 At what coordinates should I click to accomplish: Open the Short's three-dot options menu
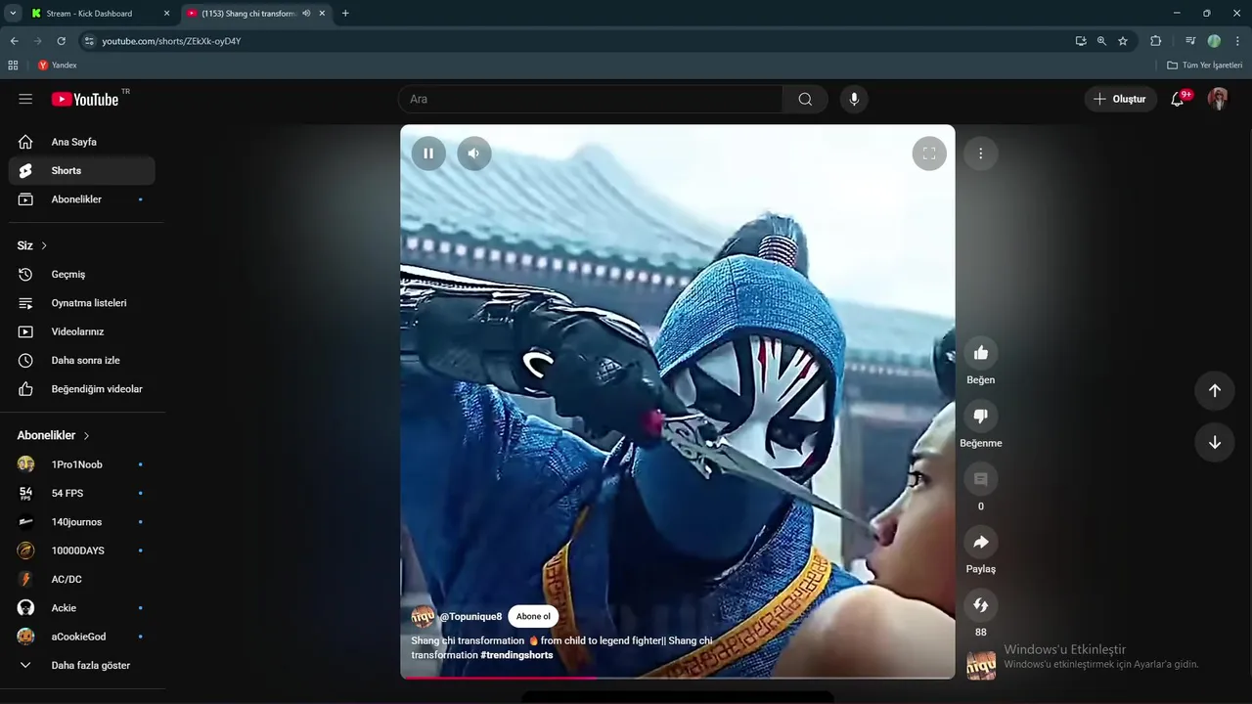pos(980,154)
